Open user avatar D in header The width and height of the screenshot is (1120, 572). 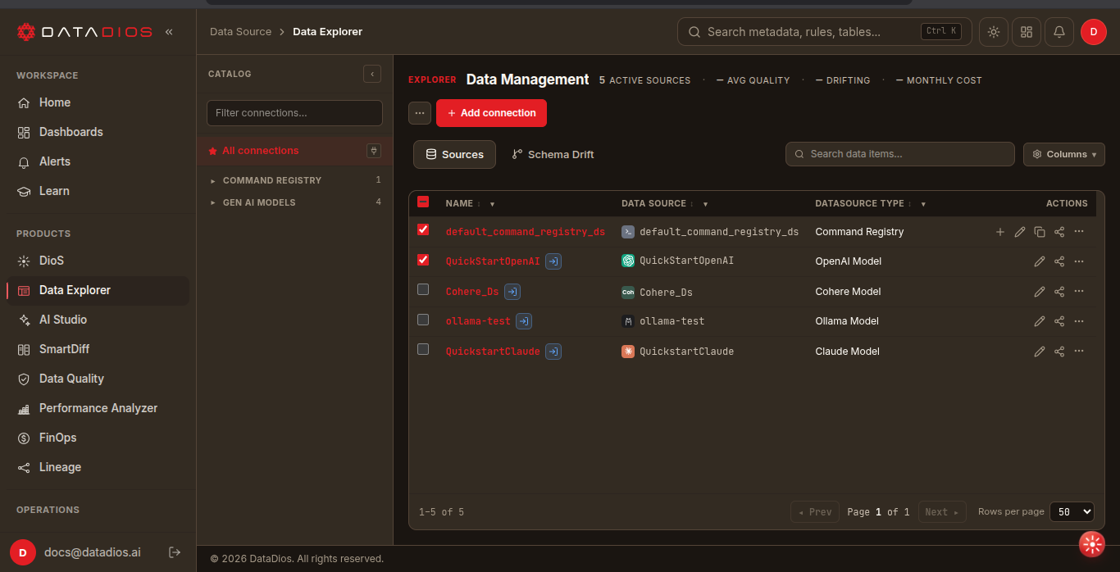(1094, 32)
